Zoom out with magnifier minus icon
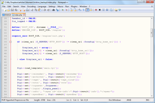Screen dimensions: 155x103 [66, 10]
